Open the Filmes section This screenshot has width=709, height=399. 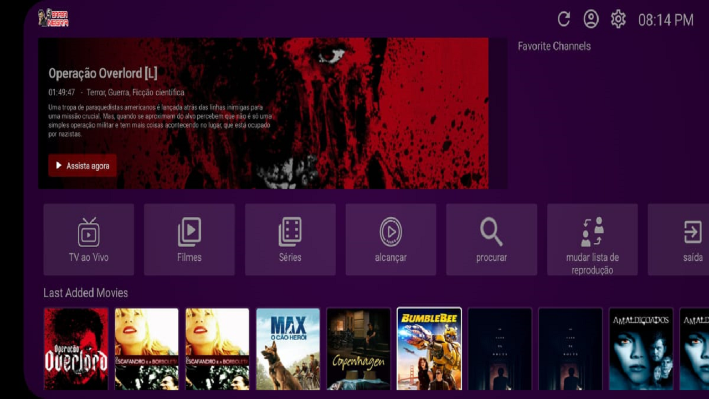189,239
